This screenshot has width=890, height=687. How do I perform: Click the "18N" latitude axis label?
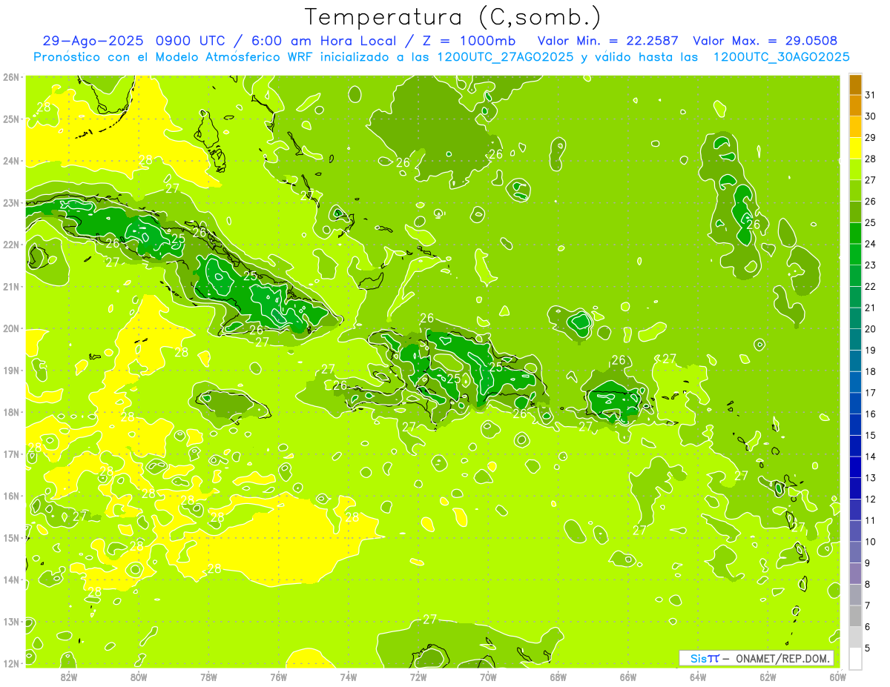(x=10, y=412)
